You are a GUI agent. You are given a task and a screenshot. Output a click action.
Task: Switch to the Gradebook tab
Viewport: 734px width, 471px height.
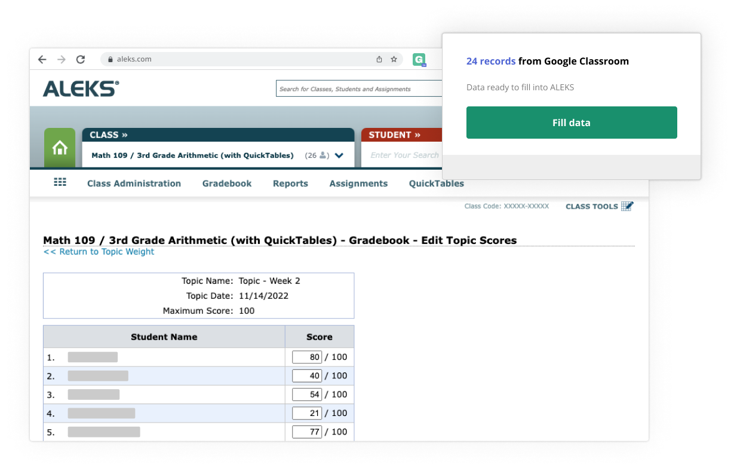click(226, 183)
